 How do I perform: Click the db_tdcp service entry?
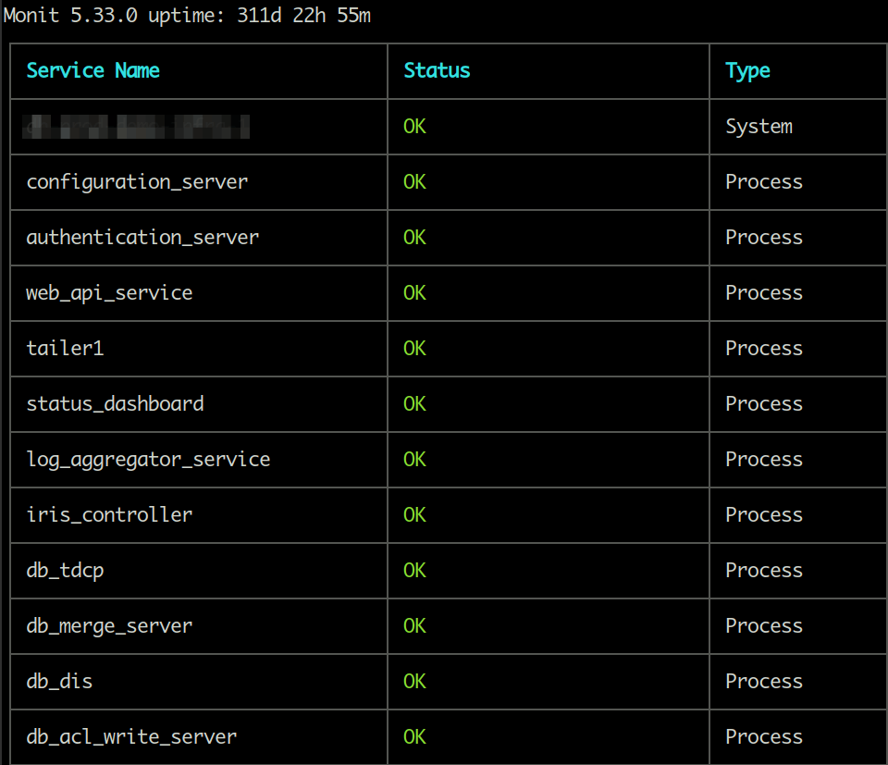[x=65, y=571]
